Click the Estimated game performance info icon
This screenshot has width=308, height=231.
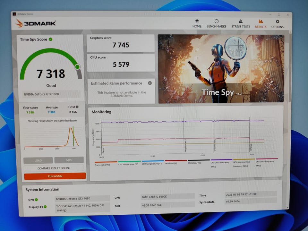coord(150,83)
